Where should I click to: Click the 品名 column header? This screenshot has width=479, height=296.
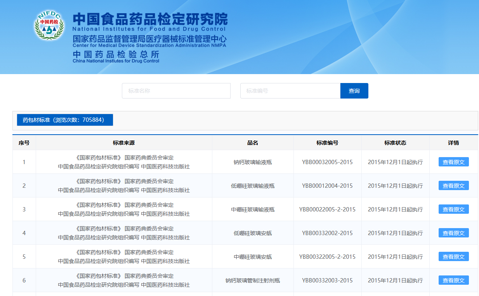tap(253, 143)
